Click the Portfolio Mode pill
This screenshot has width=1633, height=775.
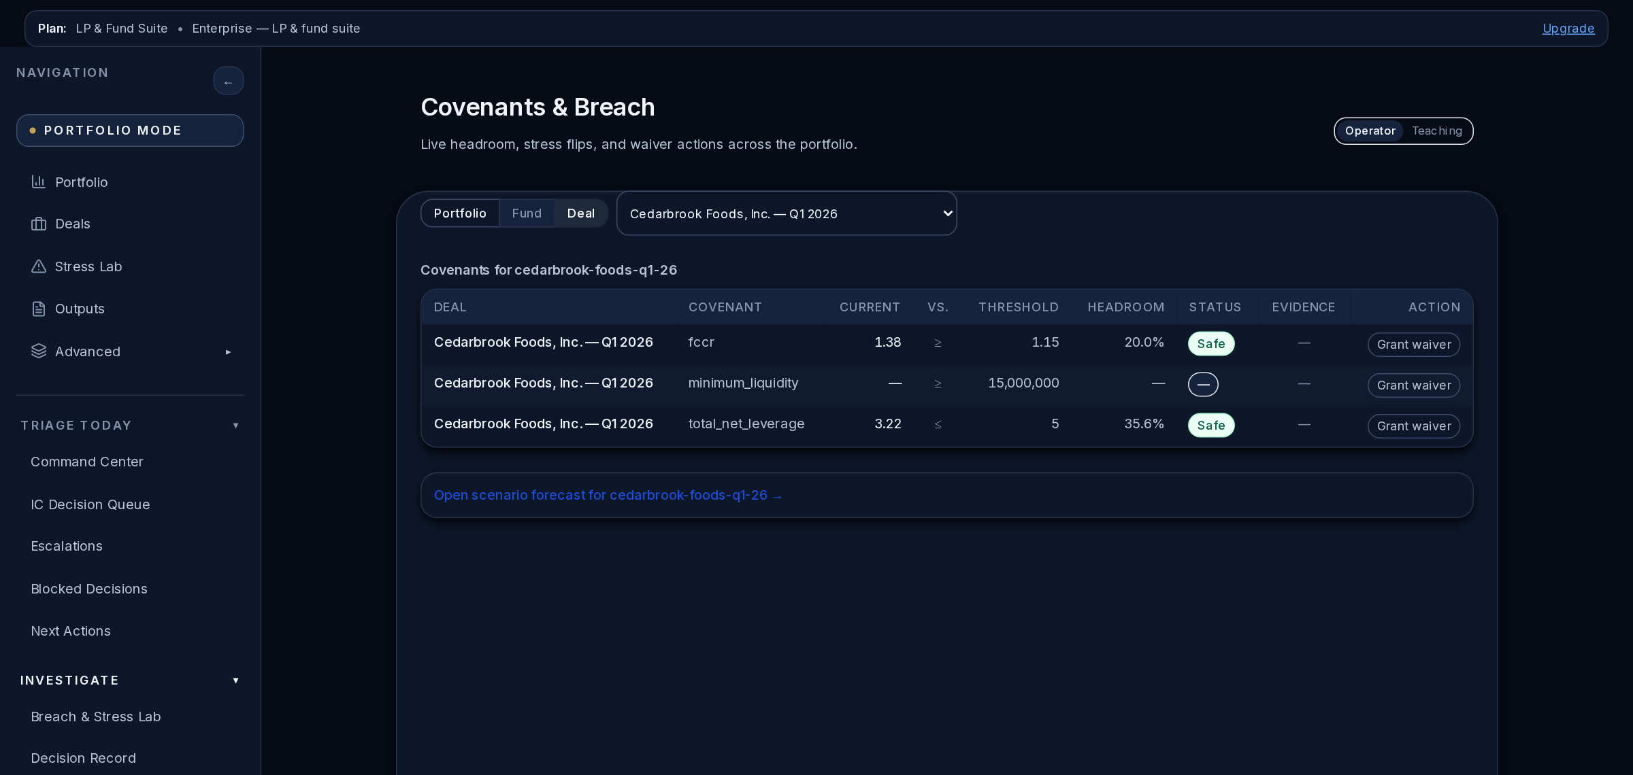click(x=130, y=131)
